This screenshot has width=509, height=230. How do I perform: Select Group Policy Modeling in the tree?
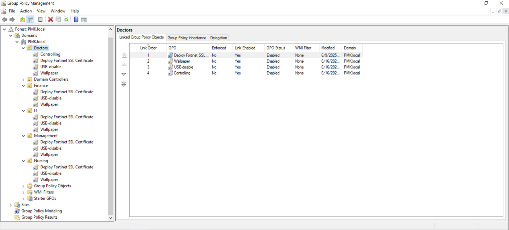tap(42, 211)
